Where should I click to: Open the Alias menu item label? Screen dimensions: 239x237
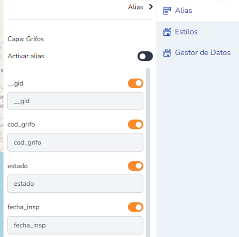click(183, 10)
